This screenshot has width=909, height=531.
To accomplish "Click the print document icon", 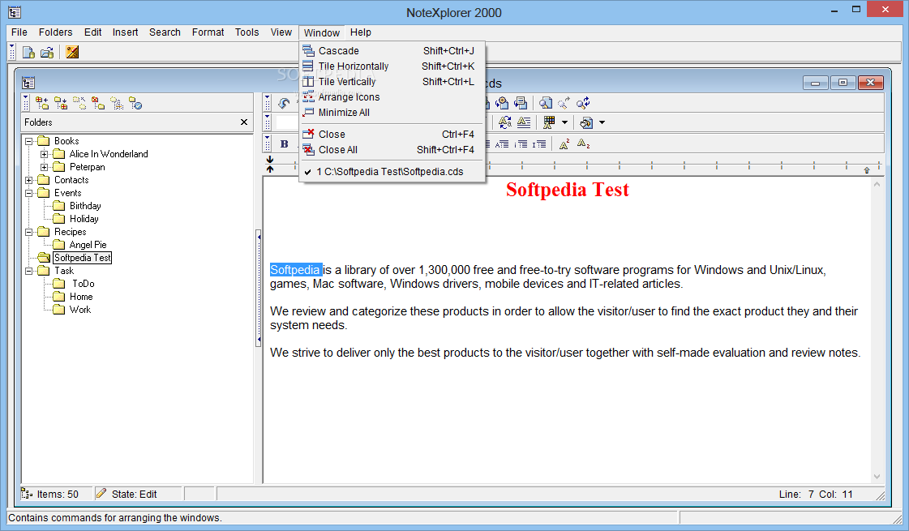I will (521, 103).
